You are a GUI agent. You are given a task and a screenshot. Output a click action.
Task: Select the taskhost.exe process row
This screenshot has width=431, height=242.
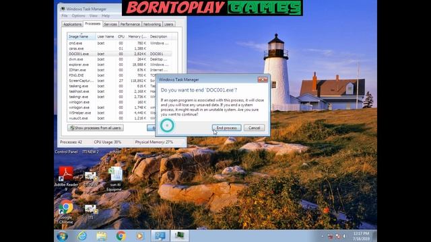click(x=111, y=91)
